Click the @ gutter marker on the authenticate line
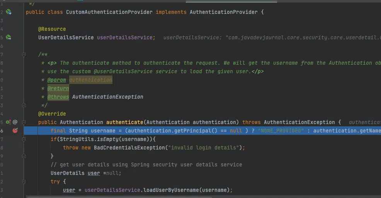The height and width of the screenshot is (198, 381). click(x=15, y=122)
